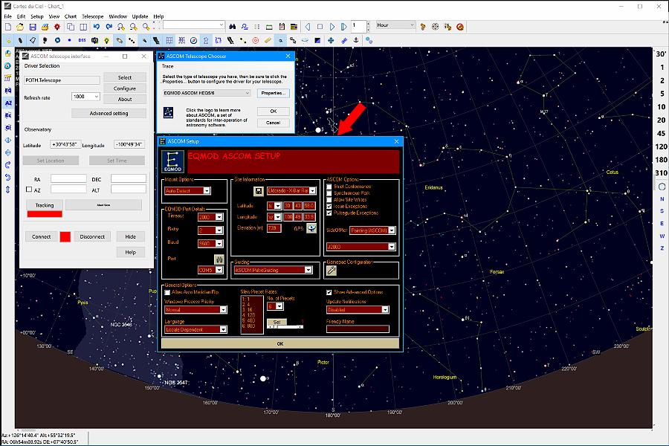Open the File menu
Viewport: 669px width, 446px height.
[7, 16]
